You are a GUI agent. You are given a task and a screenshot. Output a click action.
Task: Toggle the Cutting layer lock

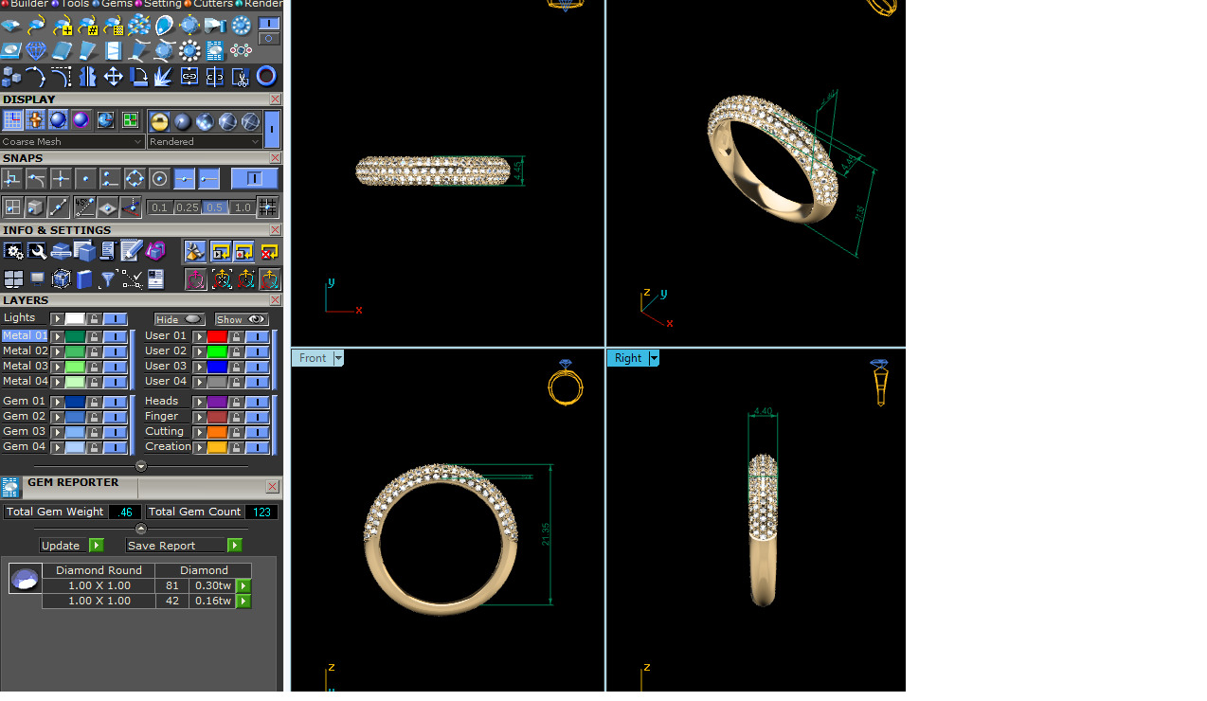[x=236, y=432]
